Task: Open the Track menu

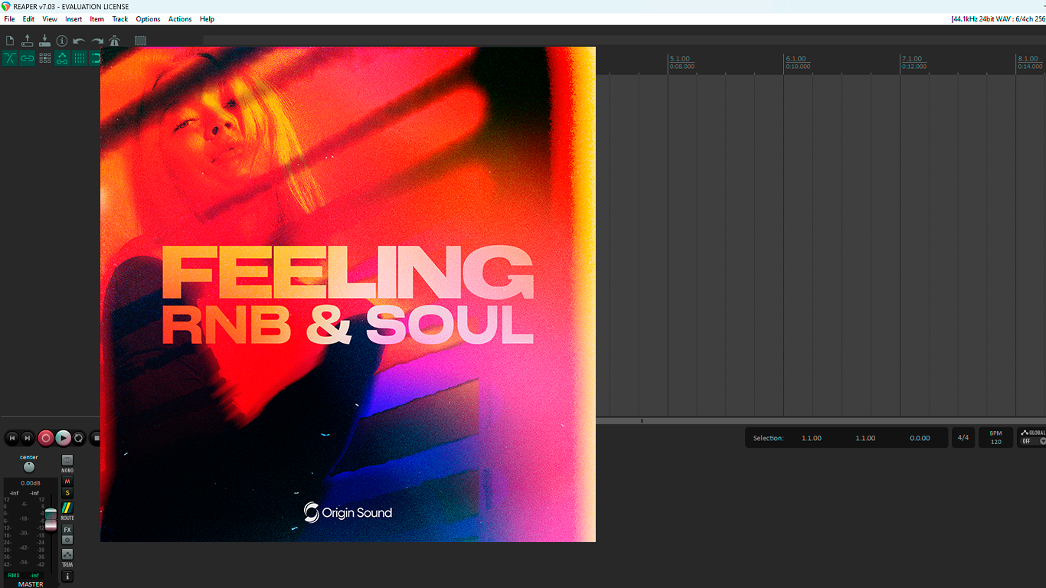Action: point(120,19)
